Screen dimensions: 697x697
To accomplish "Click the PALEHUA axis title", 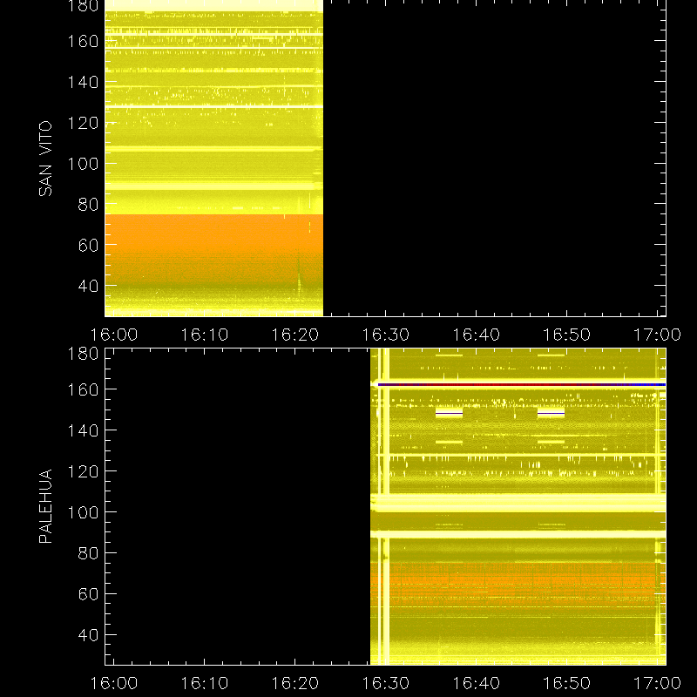I will pos(45,506).
